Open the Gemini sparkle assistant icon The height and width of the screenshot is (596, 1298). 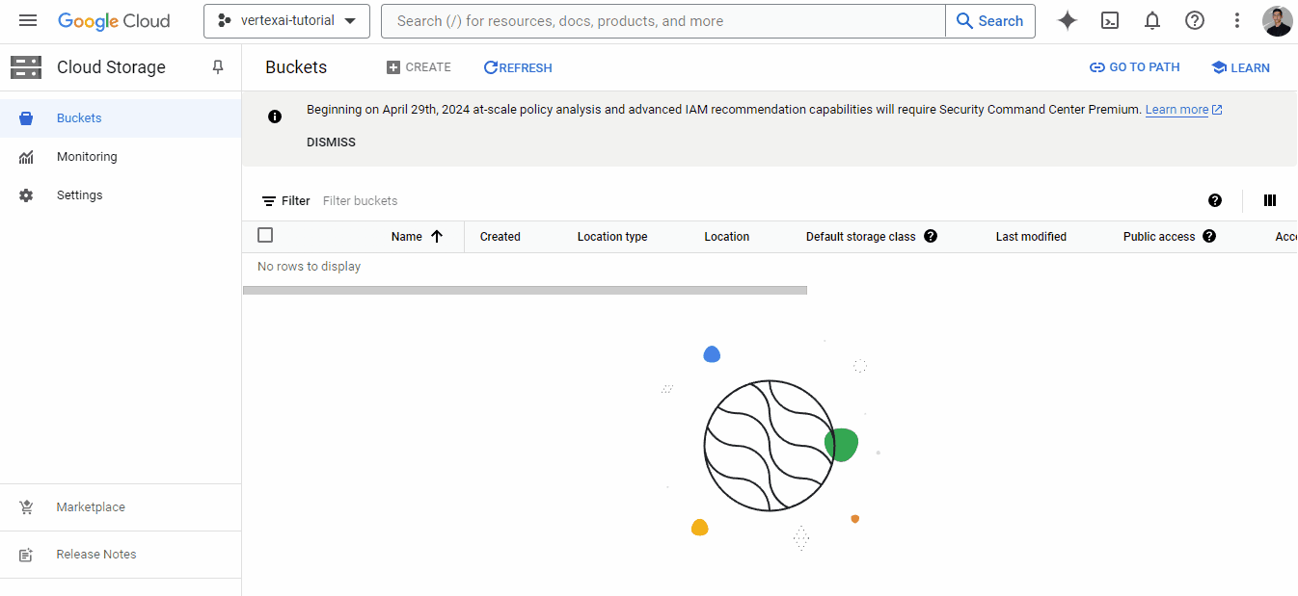[1068, 20]
